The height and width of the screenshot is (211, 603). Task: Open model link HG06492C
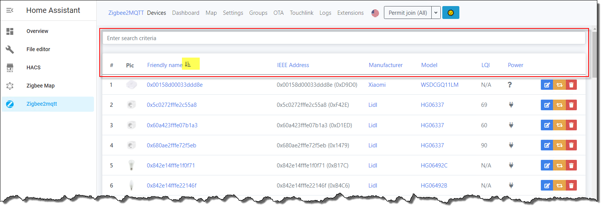click(x=434, y=165)
